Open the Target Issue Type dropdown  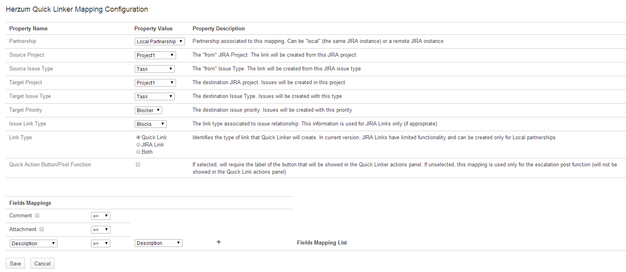[x=155, y=96]
